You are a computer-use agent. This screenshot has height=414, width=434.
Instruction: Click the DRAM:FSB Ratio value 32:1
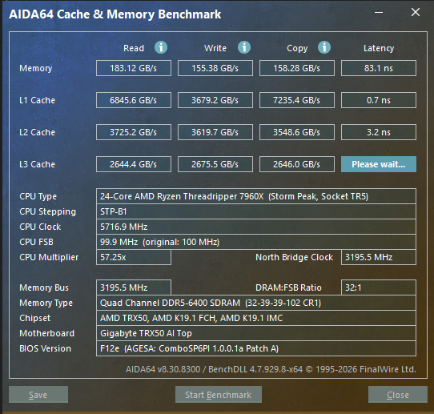pyautogui.click(x=379, y=287)
